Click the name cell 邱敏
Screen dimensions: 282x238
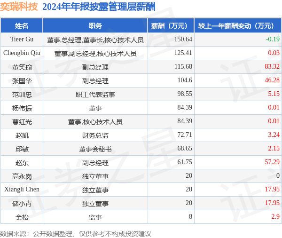click(x=22, y=149)
